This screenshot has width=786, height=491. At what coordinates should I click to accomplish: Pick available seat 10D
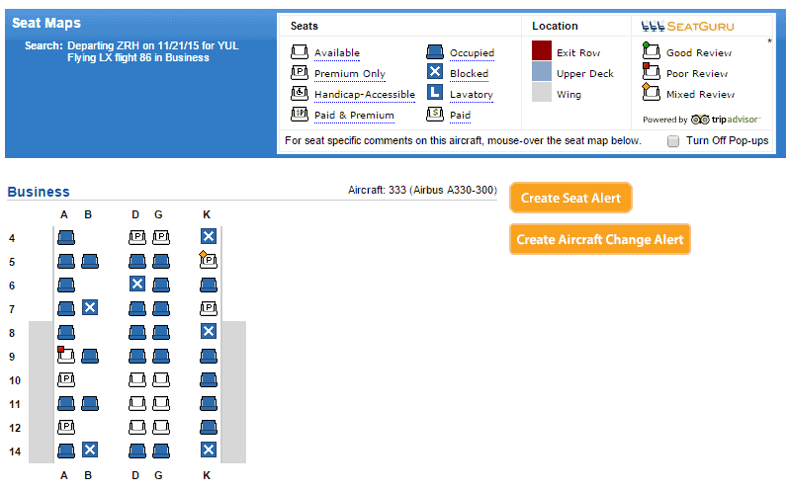[137, 379]
